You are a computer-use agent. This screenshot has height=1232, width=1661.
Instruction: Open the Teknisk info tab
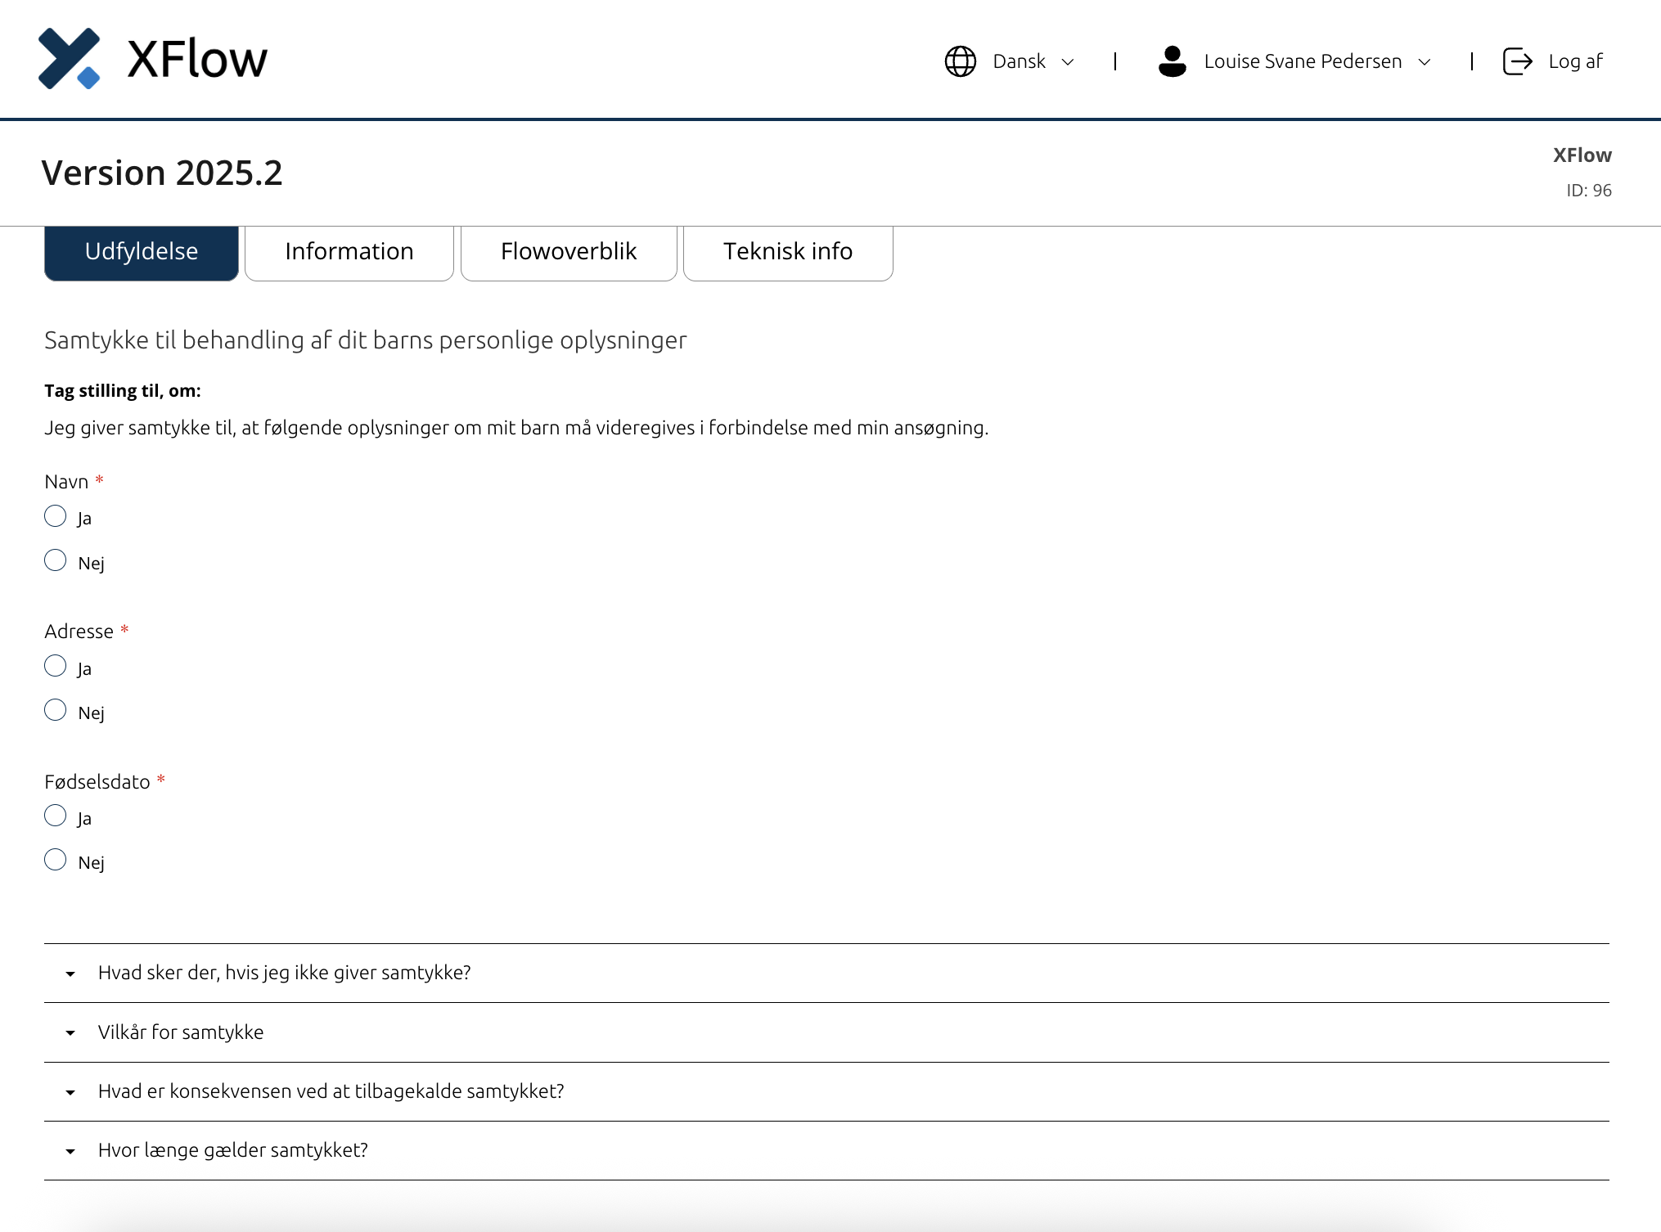[x=787, y=252]
